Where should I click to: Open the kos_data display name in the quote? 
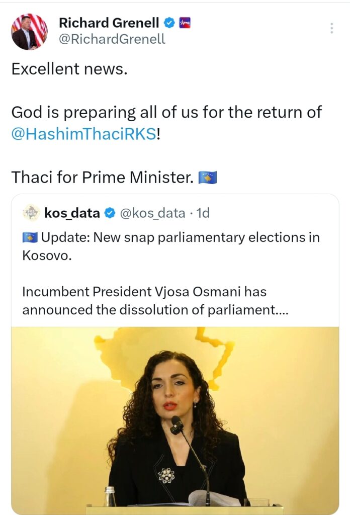coord(72,213)
